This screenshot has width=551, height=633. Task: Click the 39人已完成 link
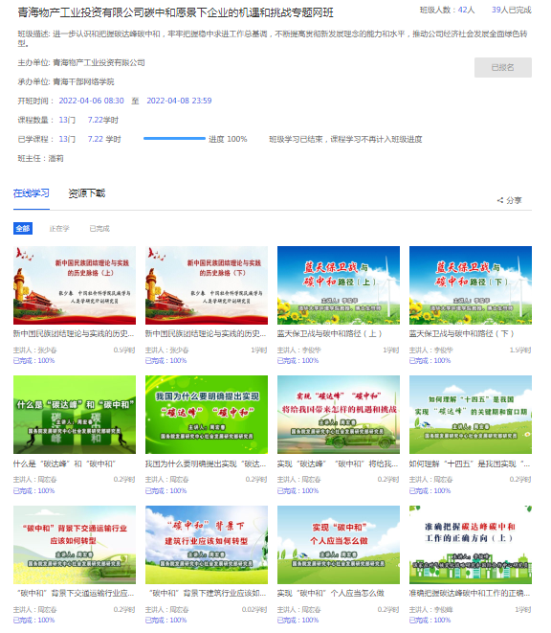click(511, 10)
